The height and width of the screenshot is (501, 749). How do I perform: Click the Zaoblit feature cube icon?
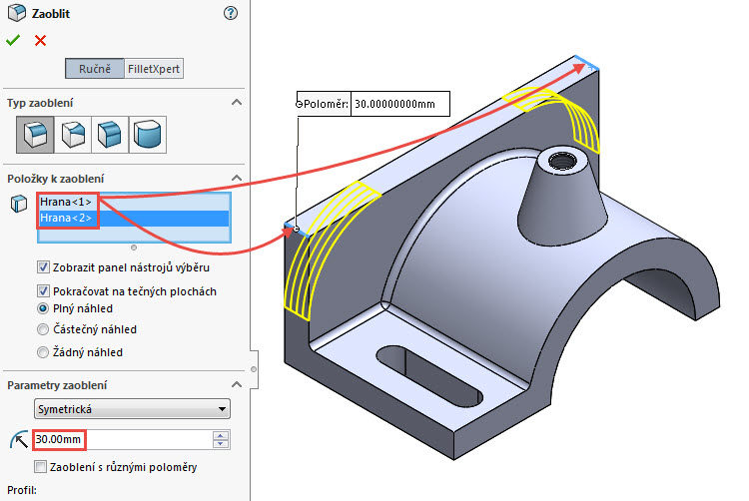point(17,13)
